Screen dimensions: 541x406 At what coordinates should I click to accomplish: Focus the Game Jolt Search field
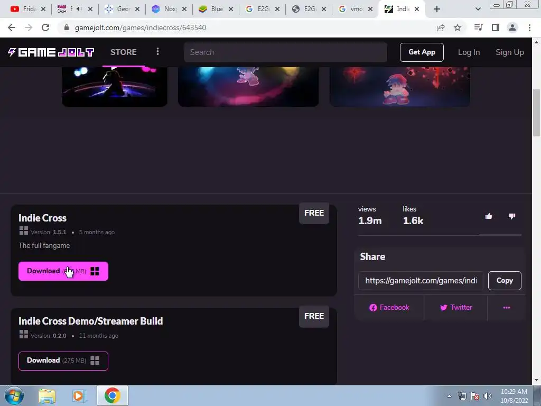coord(285,52)
